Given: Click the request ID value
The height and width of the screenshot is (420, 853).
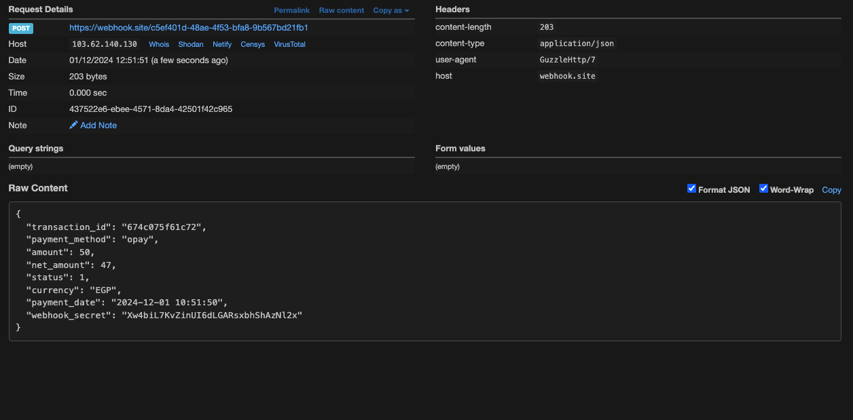Looking at the screenshot, I should (x=151, y=109).
